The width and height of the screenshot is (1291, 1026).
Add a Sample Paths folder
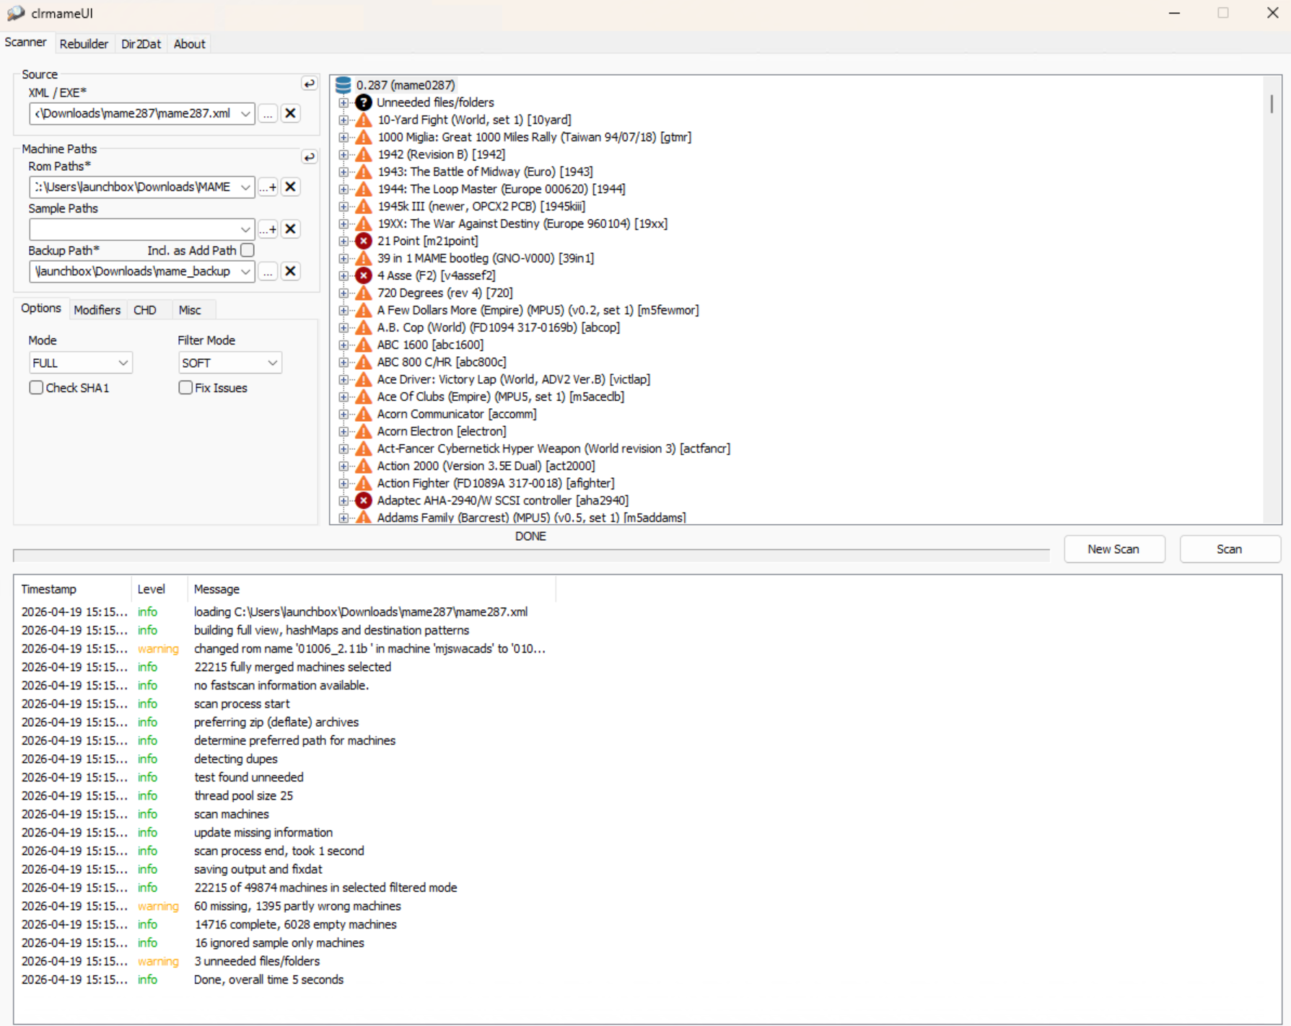[x=268, y=229]
